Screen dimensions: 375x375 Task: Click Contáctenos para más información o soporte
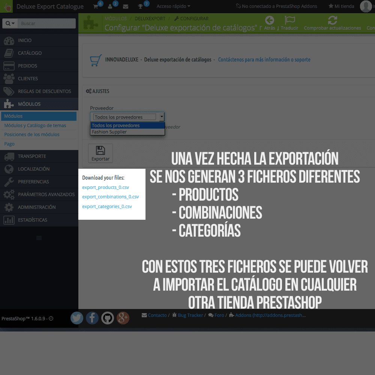pos(264,60)
